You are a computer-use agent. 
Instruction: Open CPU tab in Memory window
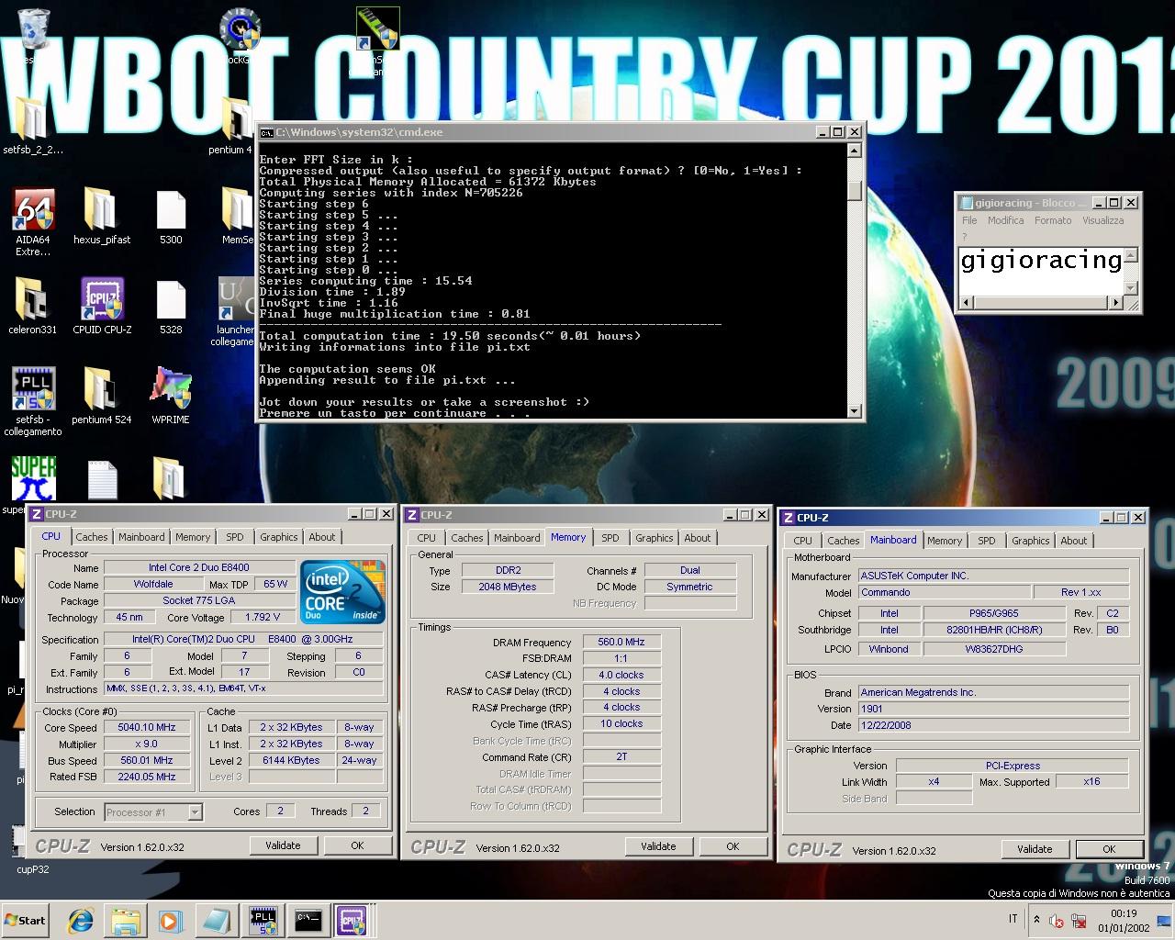pos(426,538)
